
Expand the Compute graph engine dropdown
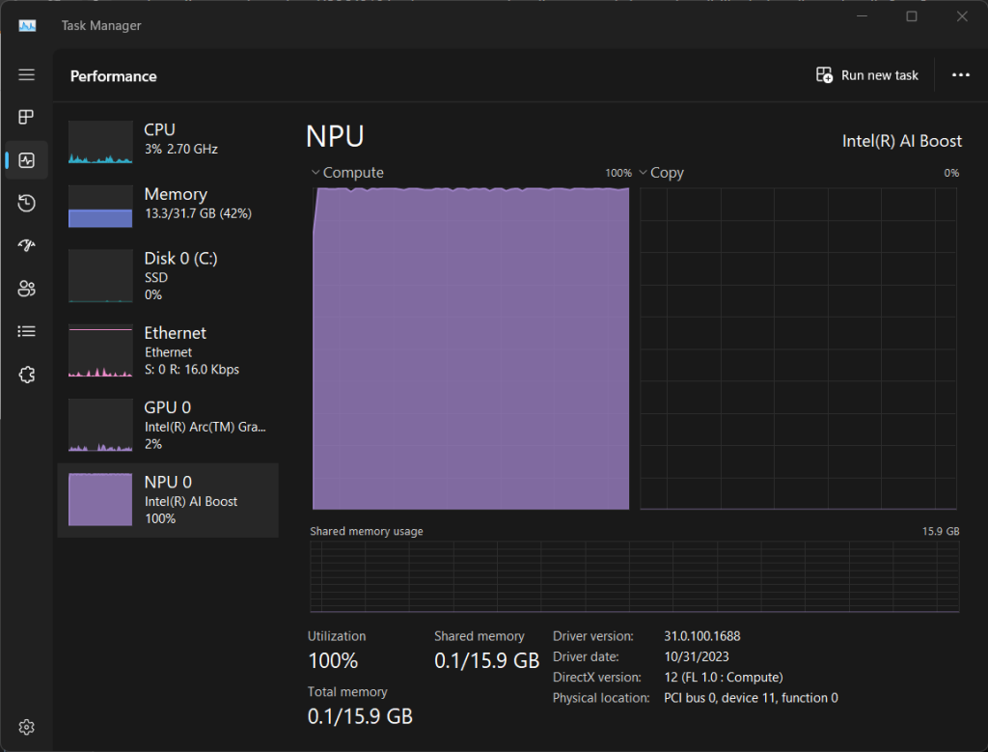tap(346, 173)
